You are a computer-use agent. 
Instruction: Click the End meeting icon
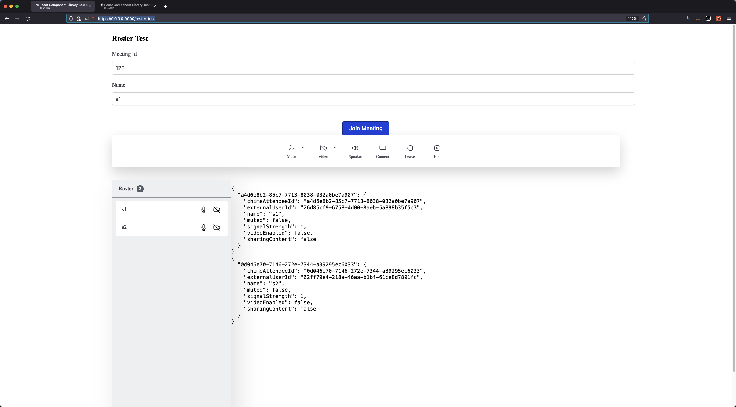point(437,148)
